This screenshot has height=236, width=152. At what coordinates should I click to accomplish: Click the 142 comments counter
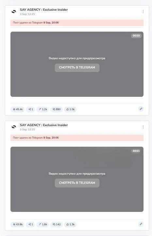click(57, 224)
